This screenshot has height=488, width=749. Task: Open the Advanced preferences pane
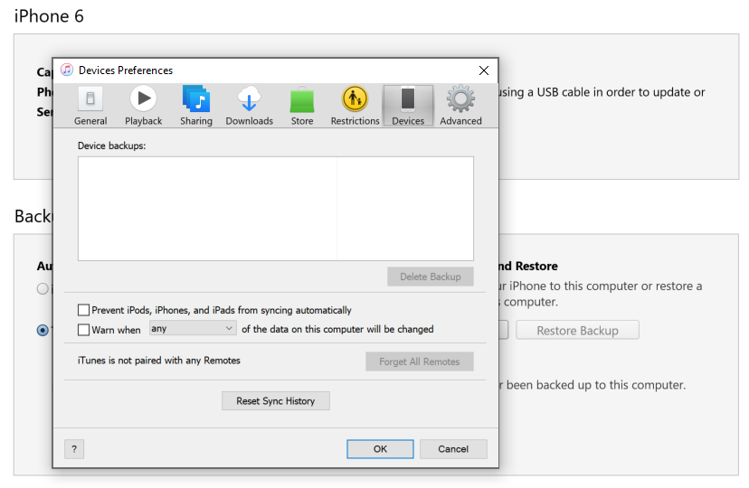pos(460,106)
